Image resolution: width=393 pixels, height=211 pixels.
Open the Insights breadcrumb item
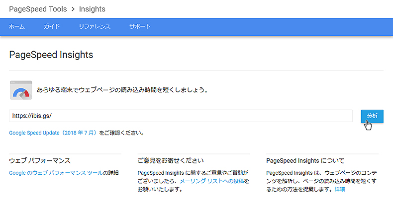(x=92, y=9)
